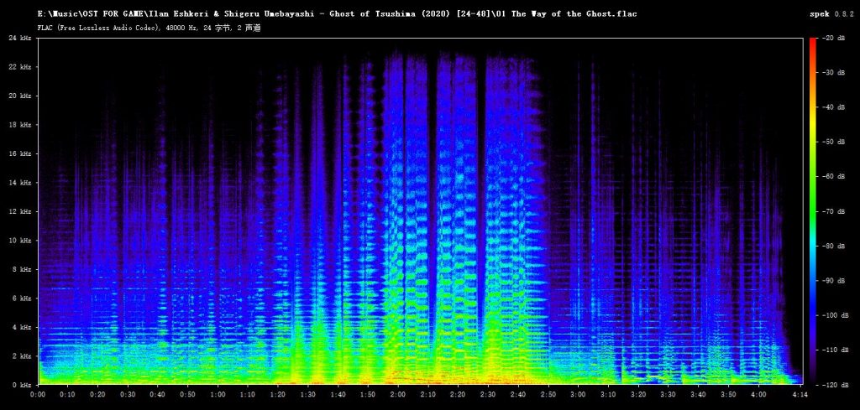
Task: Click the 3:40 time axis label
Action: point(698,394)
